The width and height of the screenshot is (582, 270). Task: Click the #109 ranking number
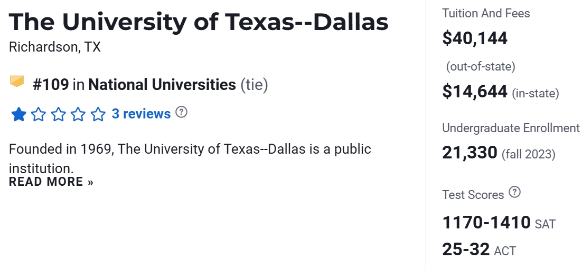pyautogui.click(x=51, y=84)
